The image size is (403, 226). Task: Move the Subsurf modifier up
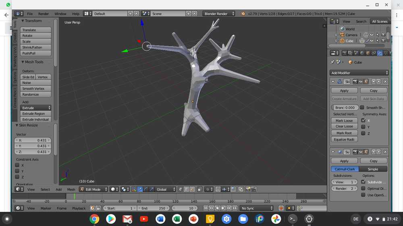[373, 152]
